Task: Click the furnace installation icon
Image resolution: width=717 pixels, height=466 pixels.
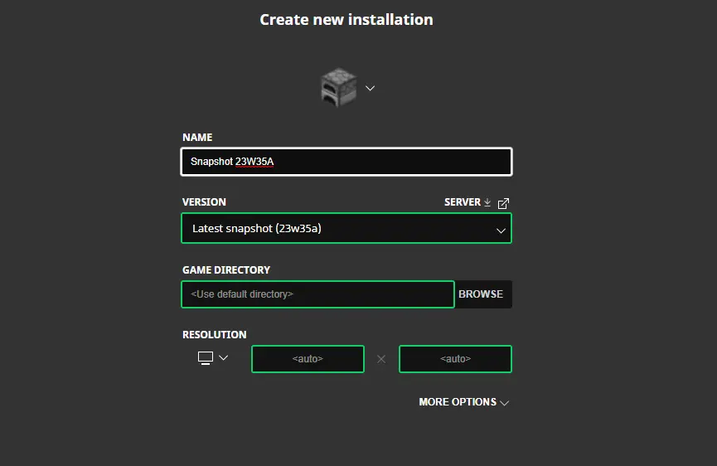Action: (338, 87)
